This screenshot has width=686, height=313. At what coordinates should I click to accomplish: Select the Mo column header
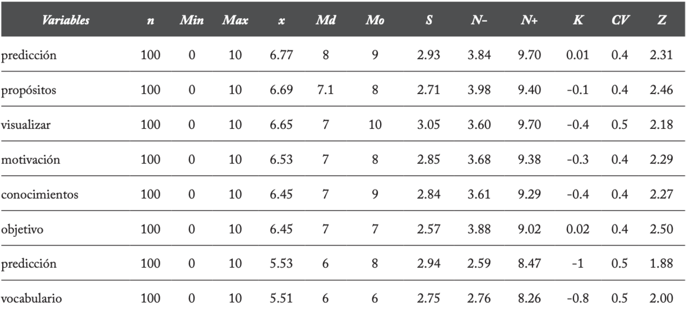[375, 21]
